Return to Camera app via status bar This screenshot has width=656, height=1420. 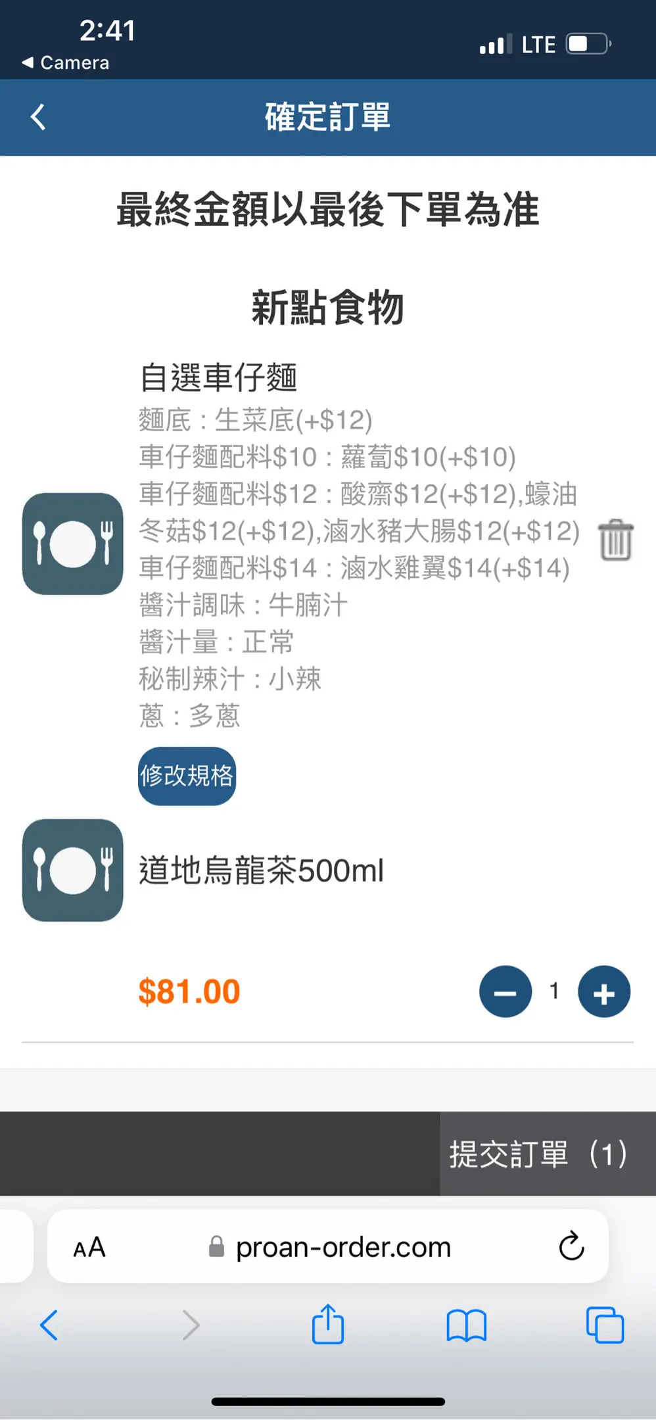[x=66, y=63]
